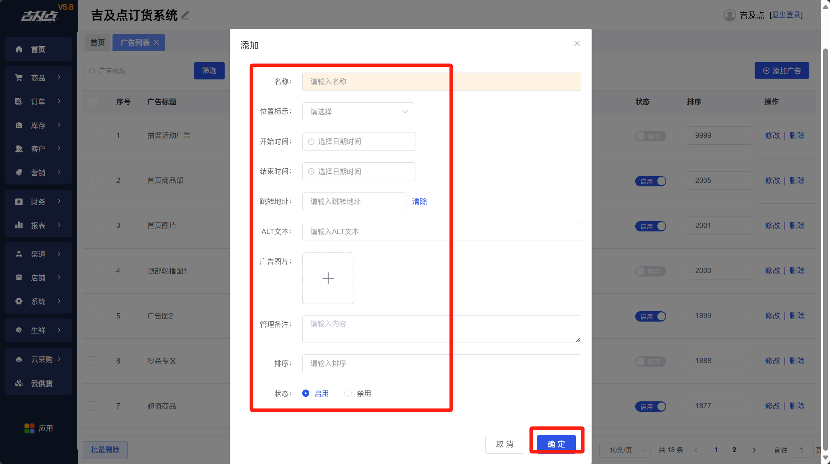Open the 位置标示 dropdown
Image resolution: width=830 pixels, height=464 pixels.
[x=358, y=112]
